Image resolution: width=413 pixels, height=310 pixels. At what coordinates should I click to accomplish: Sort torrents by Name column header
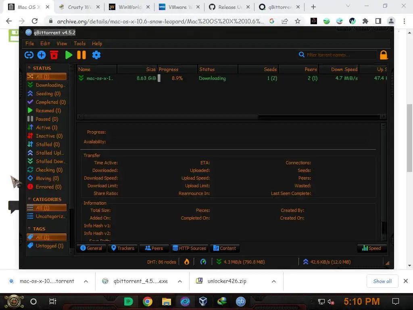point(97,69)
